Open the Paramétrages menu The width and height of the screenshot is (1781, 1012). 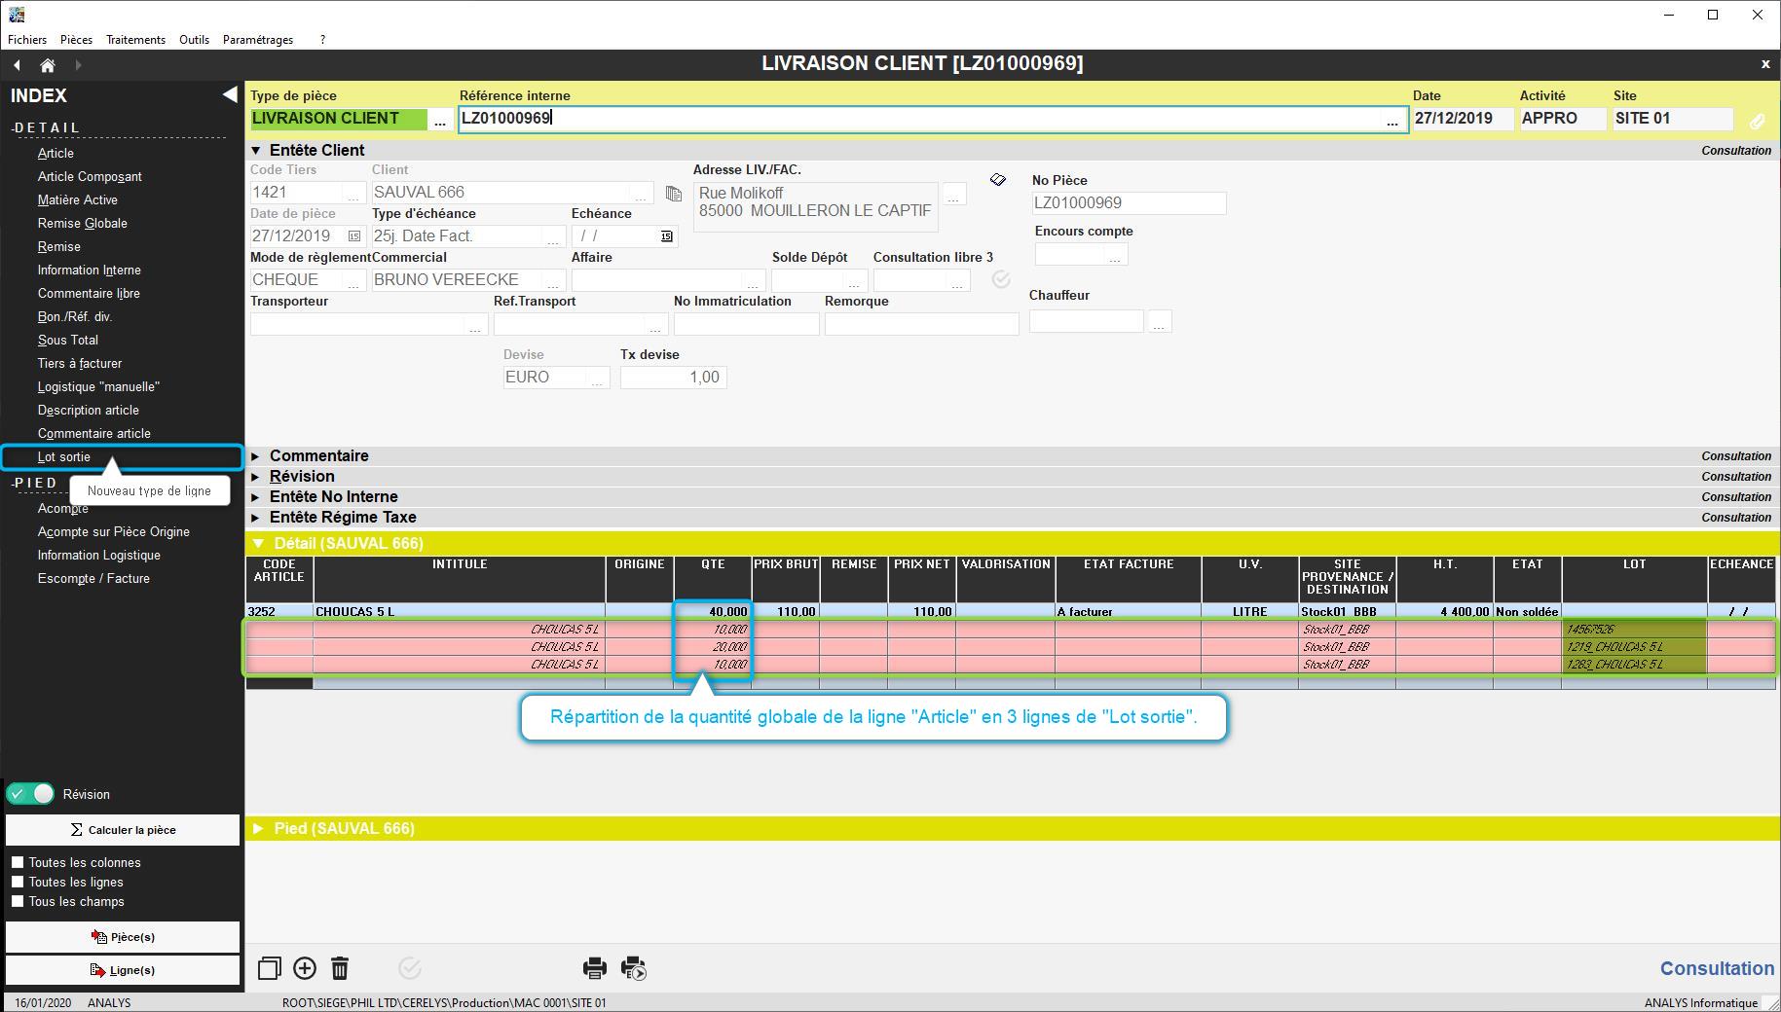click(257, 40)
